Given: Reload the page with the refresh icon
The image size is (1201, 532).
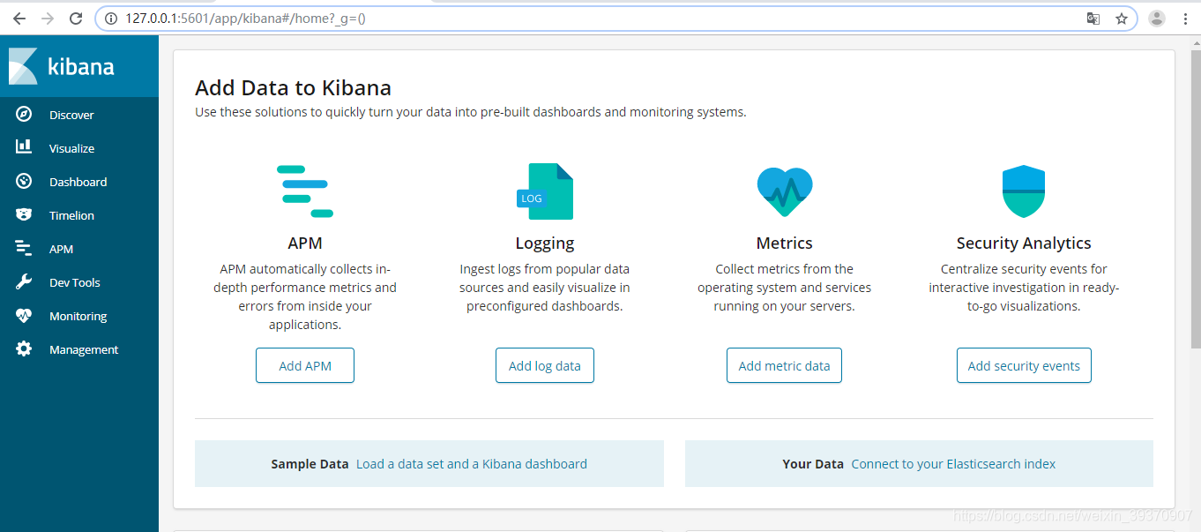Looking at the screenshot, I should coord(76,19).
